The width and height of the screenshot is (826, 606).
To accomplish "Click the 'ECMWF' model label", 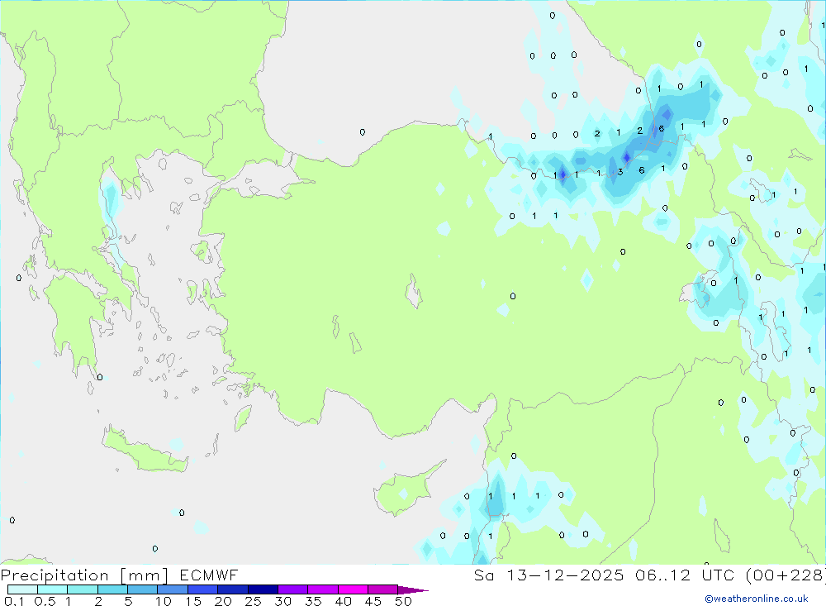I will coord(209,575).
